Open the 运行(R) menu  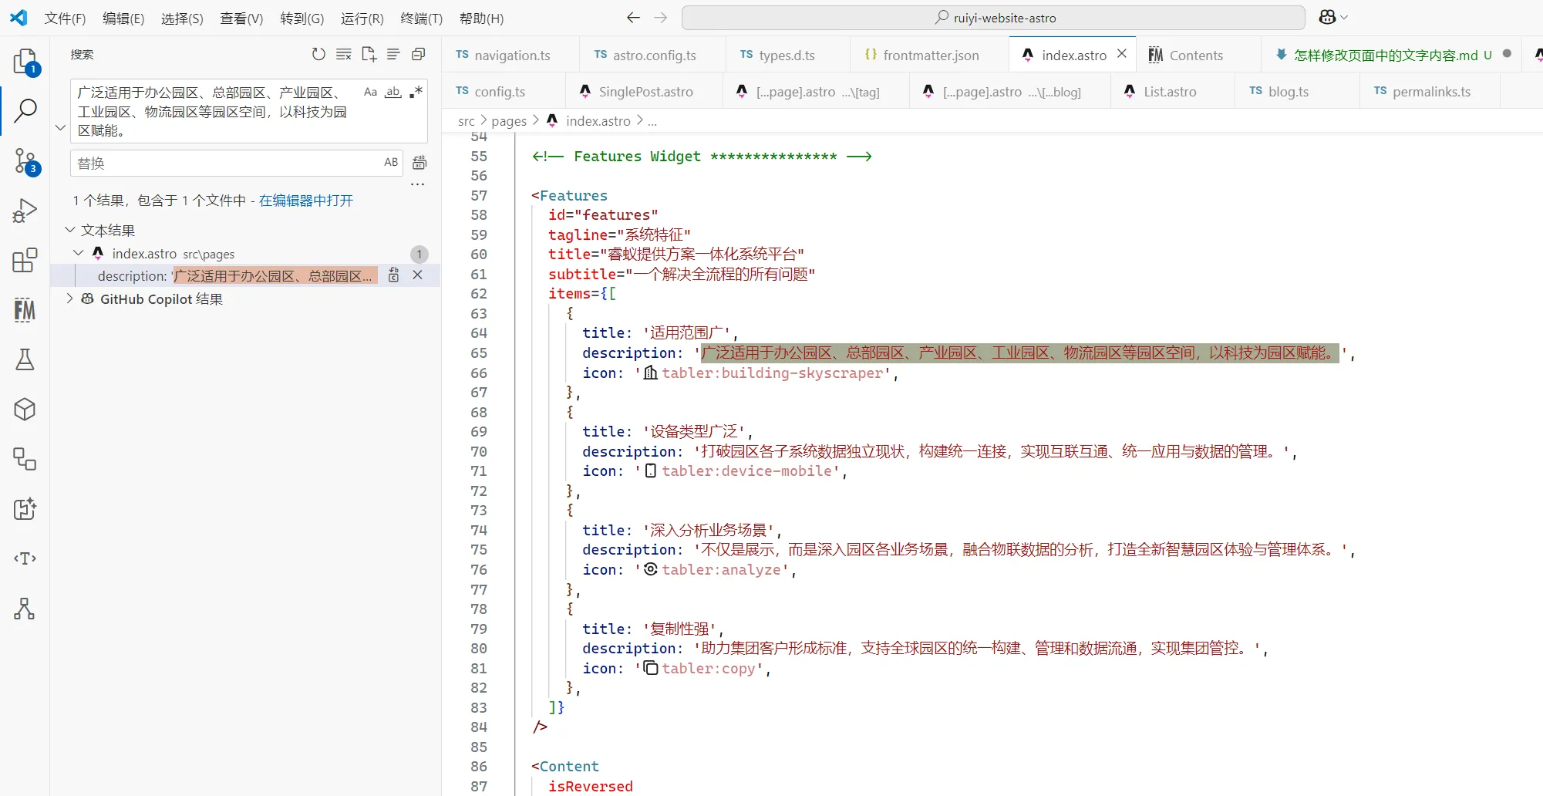tap(362, 18)
